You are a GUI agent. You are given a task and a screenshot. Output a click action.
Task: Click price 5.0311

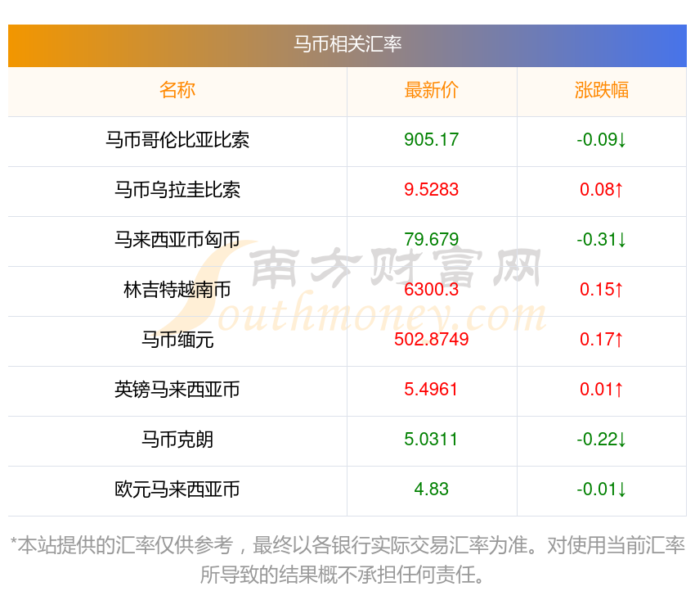pos(431,440)
